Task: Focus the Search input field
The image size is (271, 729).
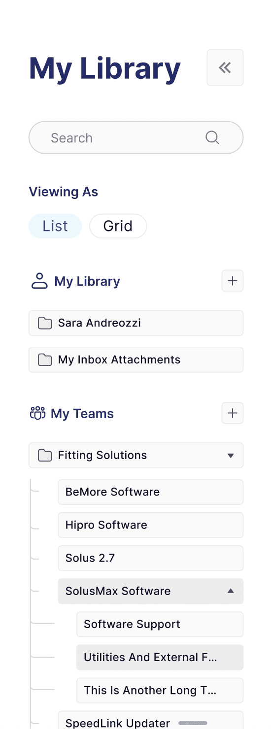Action: click(136, 137)
